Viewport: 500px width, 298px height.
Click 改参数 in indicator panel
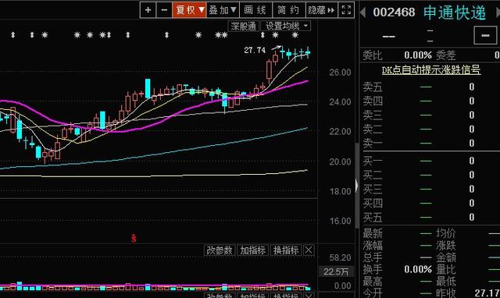(x=219, y=250)
